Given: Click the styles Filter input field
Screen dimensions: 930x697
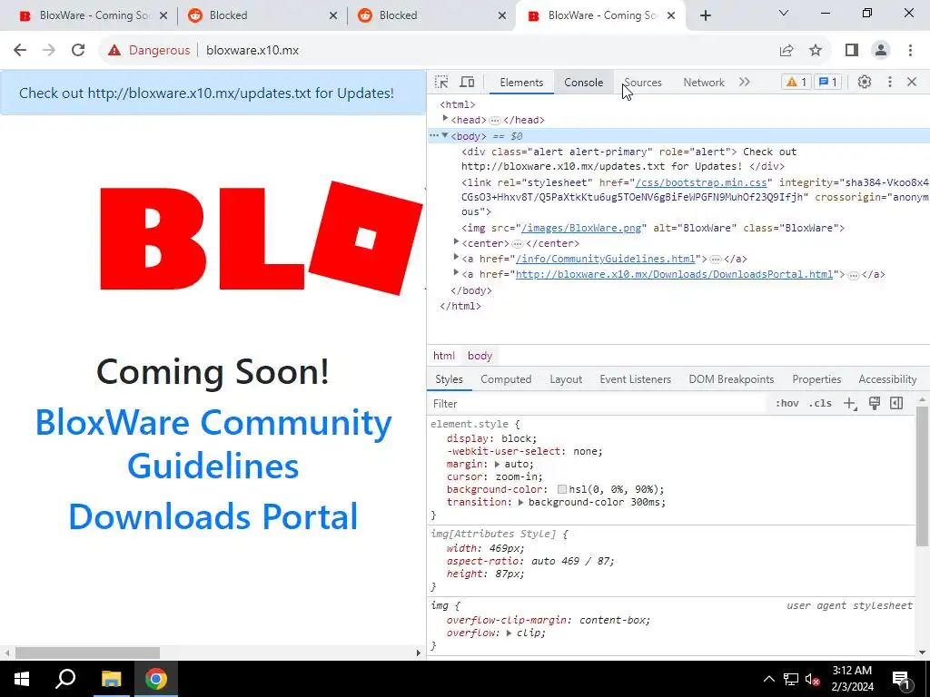Looking at the screenshot, I should [x=596, y=404].
